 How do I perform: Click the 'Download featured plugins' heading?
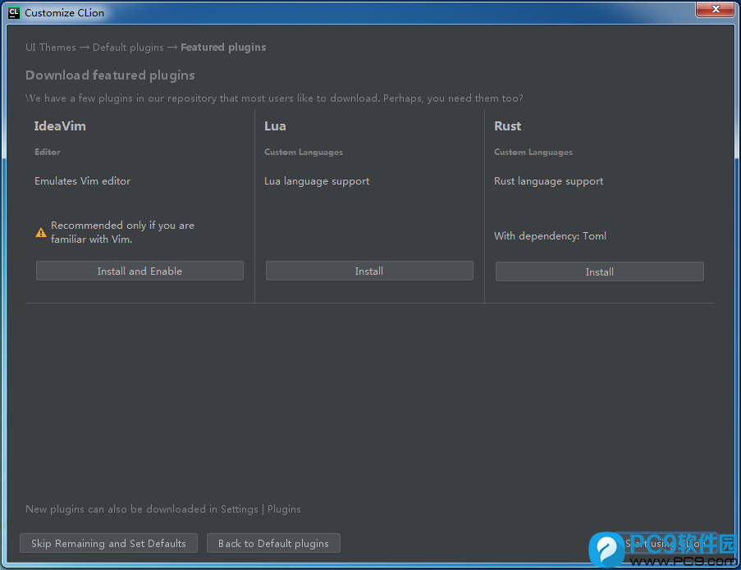point(110,75)
